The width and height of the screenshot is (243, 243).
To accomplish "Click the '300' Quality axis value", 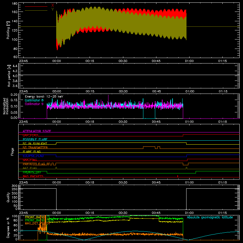I will coord(15,186).
